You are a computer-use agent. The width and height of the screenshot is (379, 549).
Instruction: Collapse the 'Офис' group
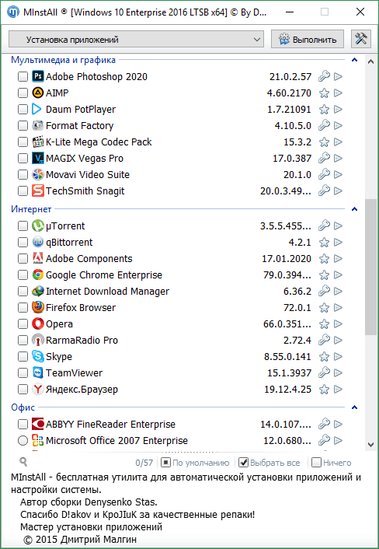pyautogui.click(x=354, y=407)
